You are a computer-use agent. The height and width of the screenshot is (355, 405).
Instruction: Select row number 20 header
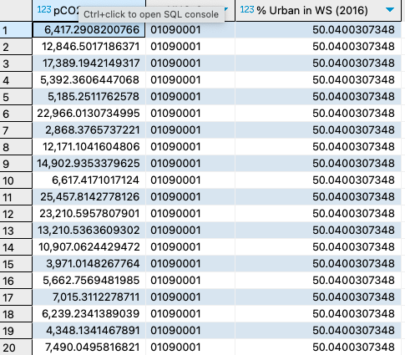[16, 347]
